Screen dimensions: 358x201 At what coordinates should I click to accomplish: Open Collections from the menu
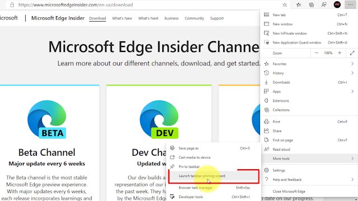(309, 110)
